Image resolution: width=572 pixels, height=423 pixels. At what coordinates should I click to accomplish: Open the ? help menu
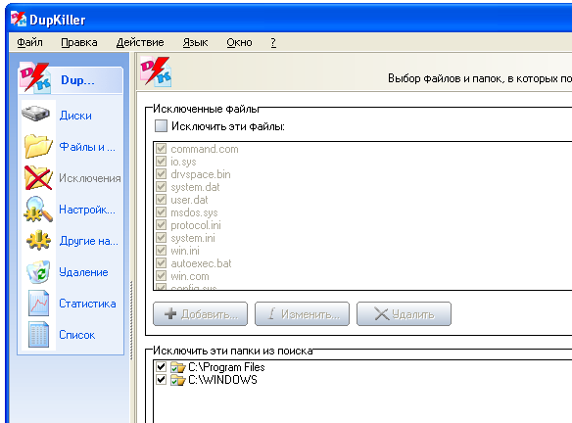point(273,42)
